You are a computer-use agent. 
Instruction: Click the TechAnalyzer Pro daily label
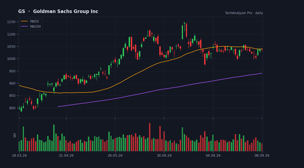pos(244,13)
